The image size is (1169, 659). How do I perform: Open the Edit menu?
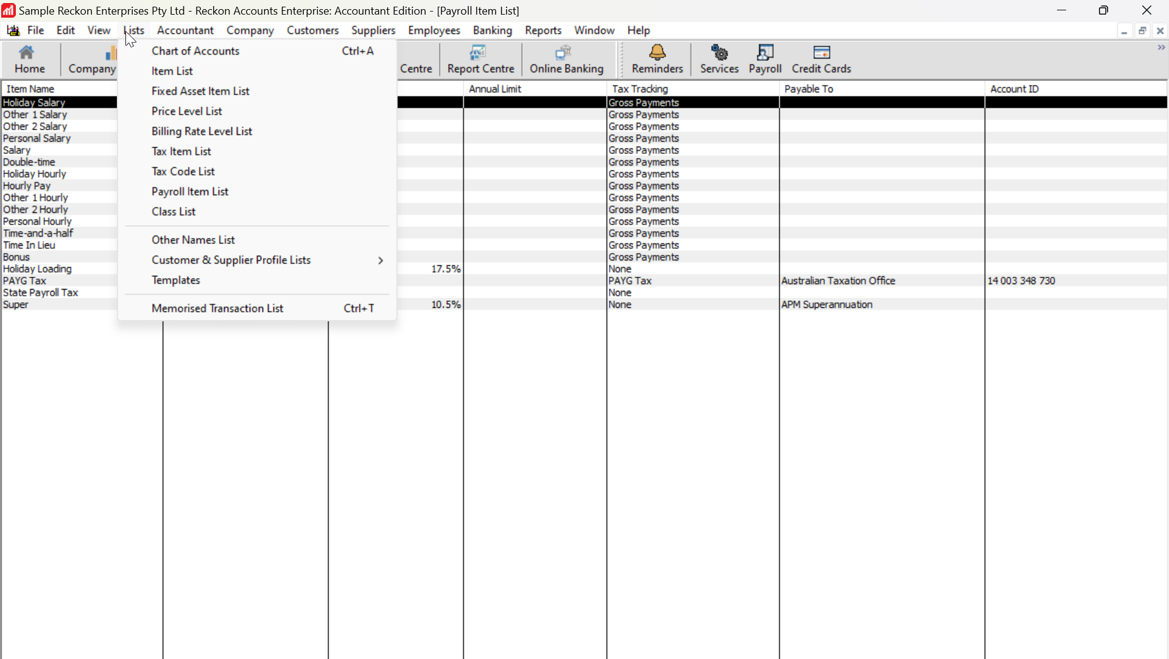click(66, 30)
